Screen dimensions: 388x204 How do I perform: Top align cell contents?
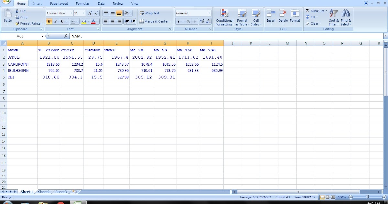click(x=106, y=13)
